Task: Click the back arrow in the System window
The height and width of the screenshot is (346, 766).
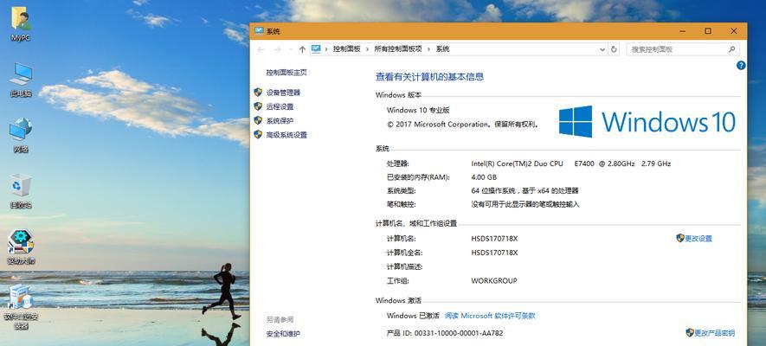Action: [261, 49]
